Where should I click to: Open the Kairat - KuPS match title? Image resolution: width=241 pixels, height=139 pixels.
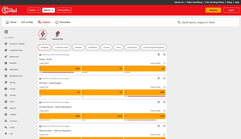45,59
